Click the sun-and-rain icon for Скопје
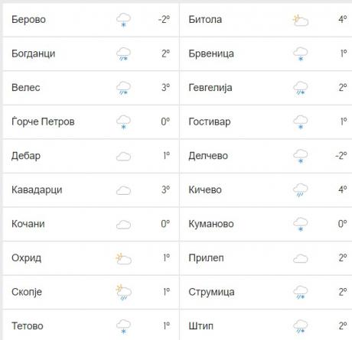 [x=123, y=293]
